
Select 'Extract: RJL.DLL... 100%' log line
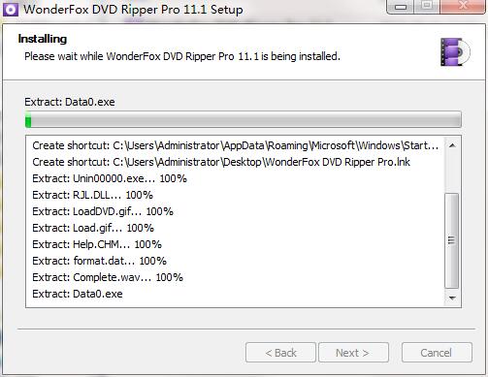92,195
